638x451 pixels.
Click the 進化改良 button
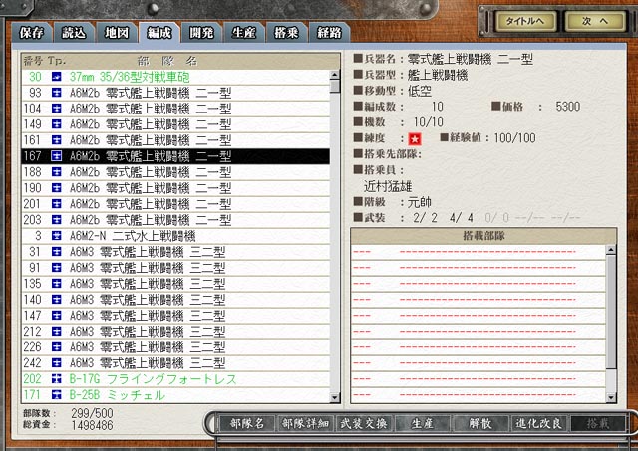539,423
